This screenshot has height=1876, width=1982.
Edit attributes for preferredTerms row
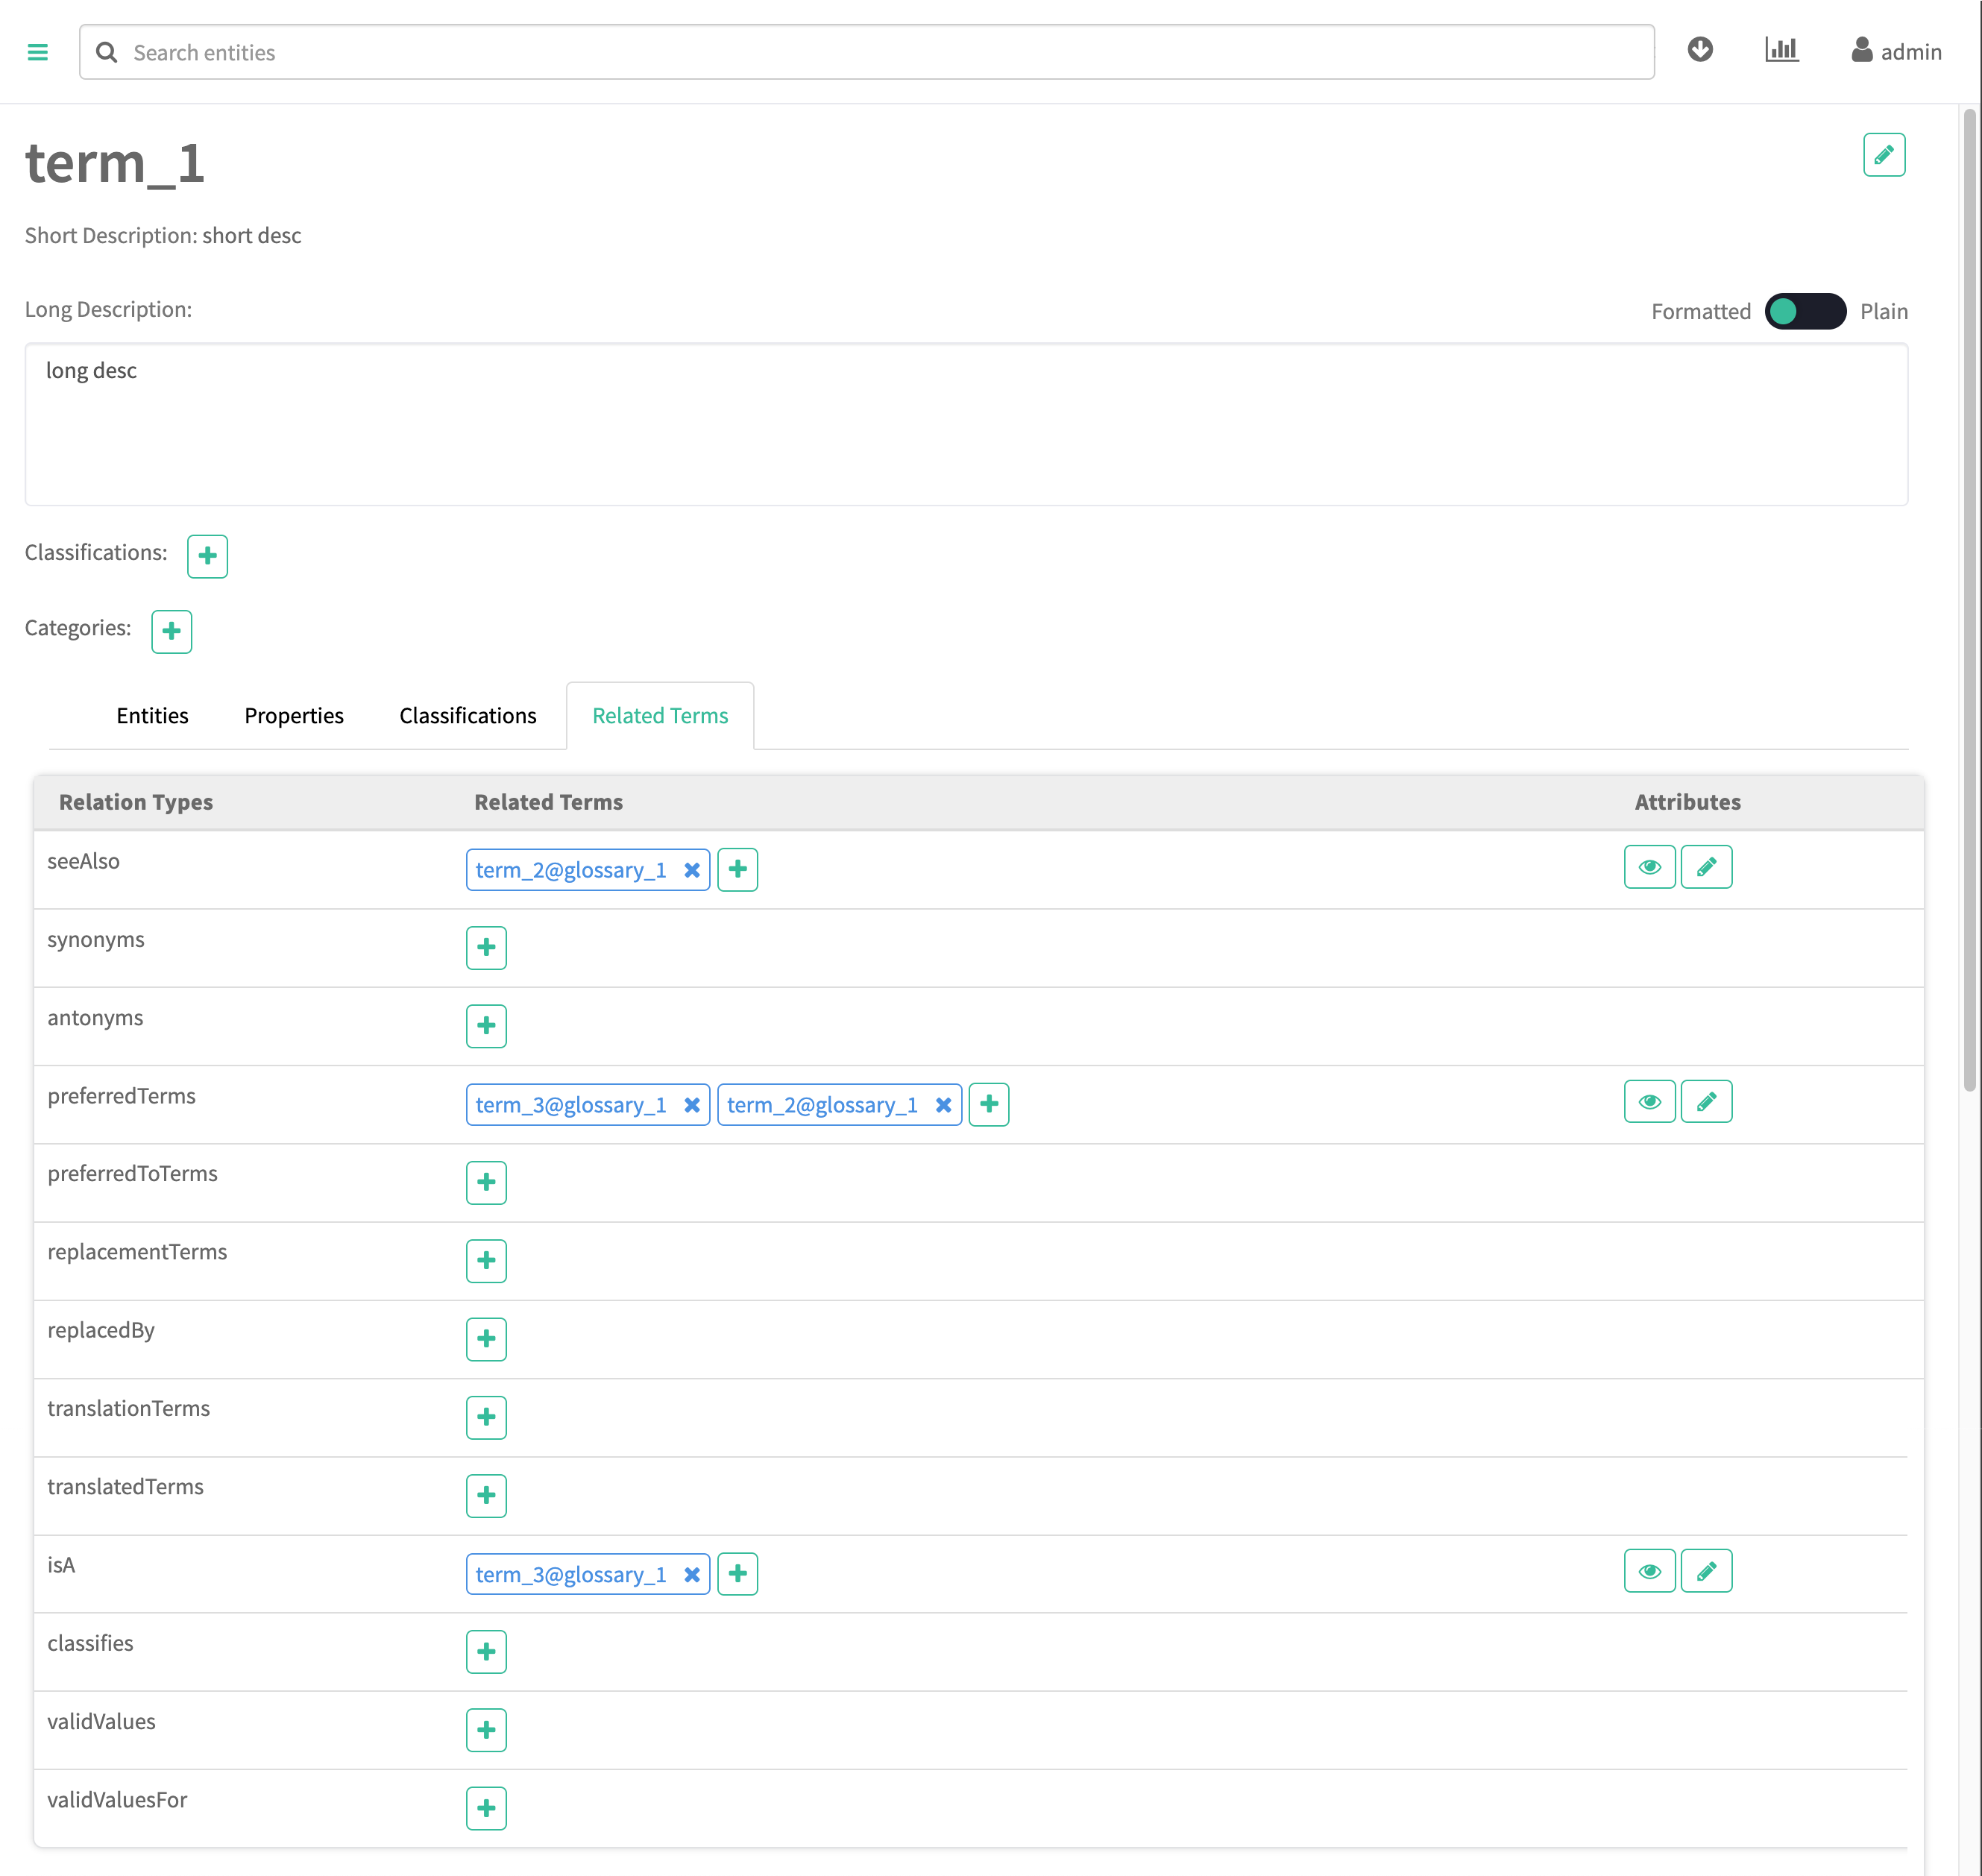pos(1706,1102)
